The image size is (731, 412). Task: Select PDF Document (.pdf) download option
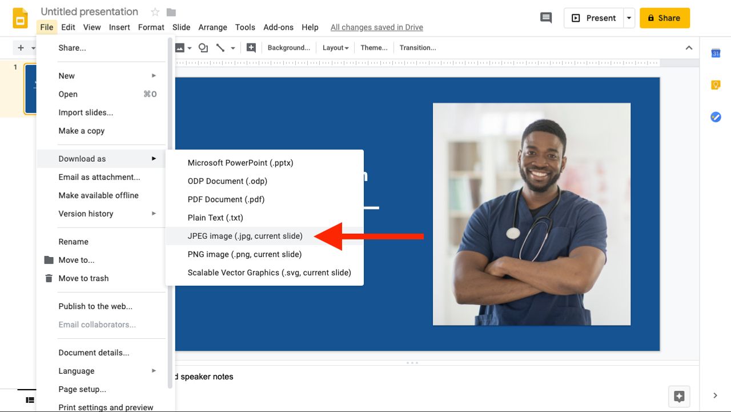(x=226, y=199)
